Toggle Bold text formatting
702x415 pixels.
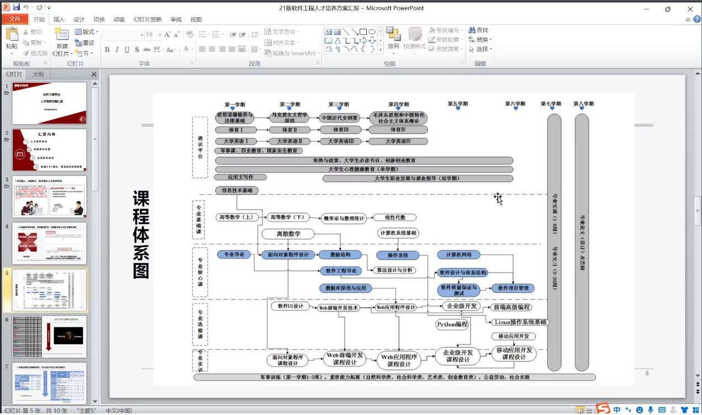[107, 50]
